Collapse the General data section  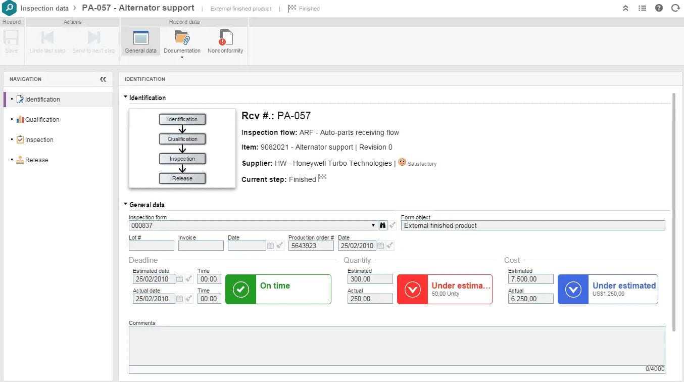(x=125, y=205)
